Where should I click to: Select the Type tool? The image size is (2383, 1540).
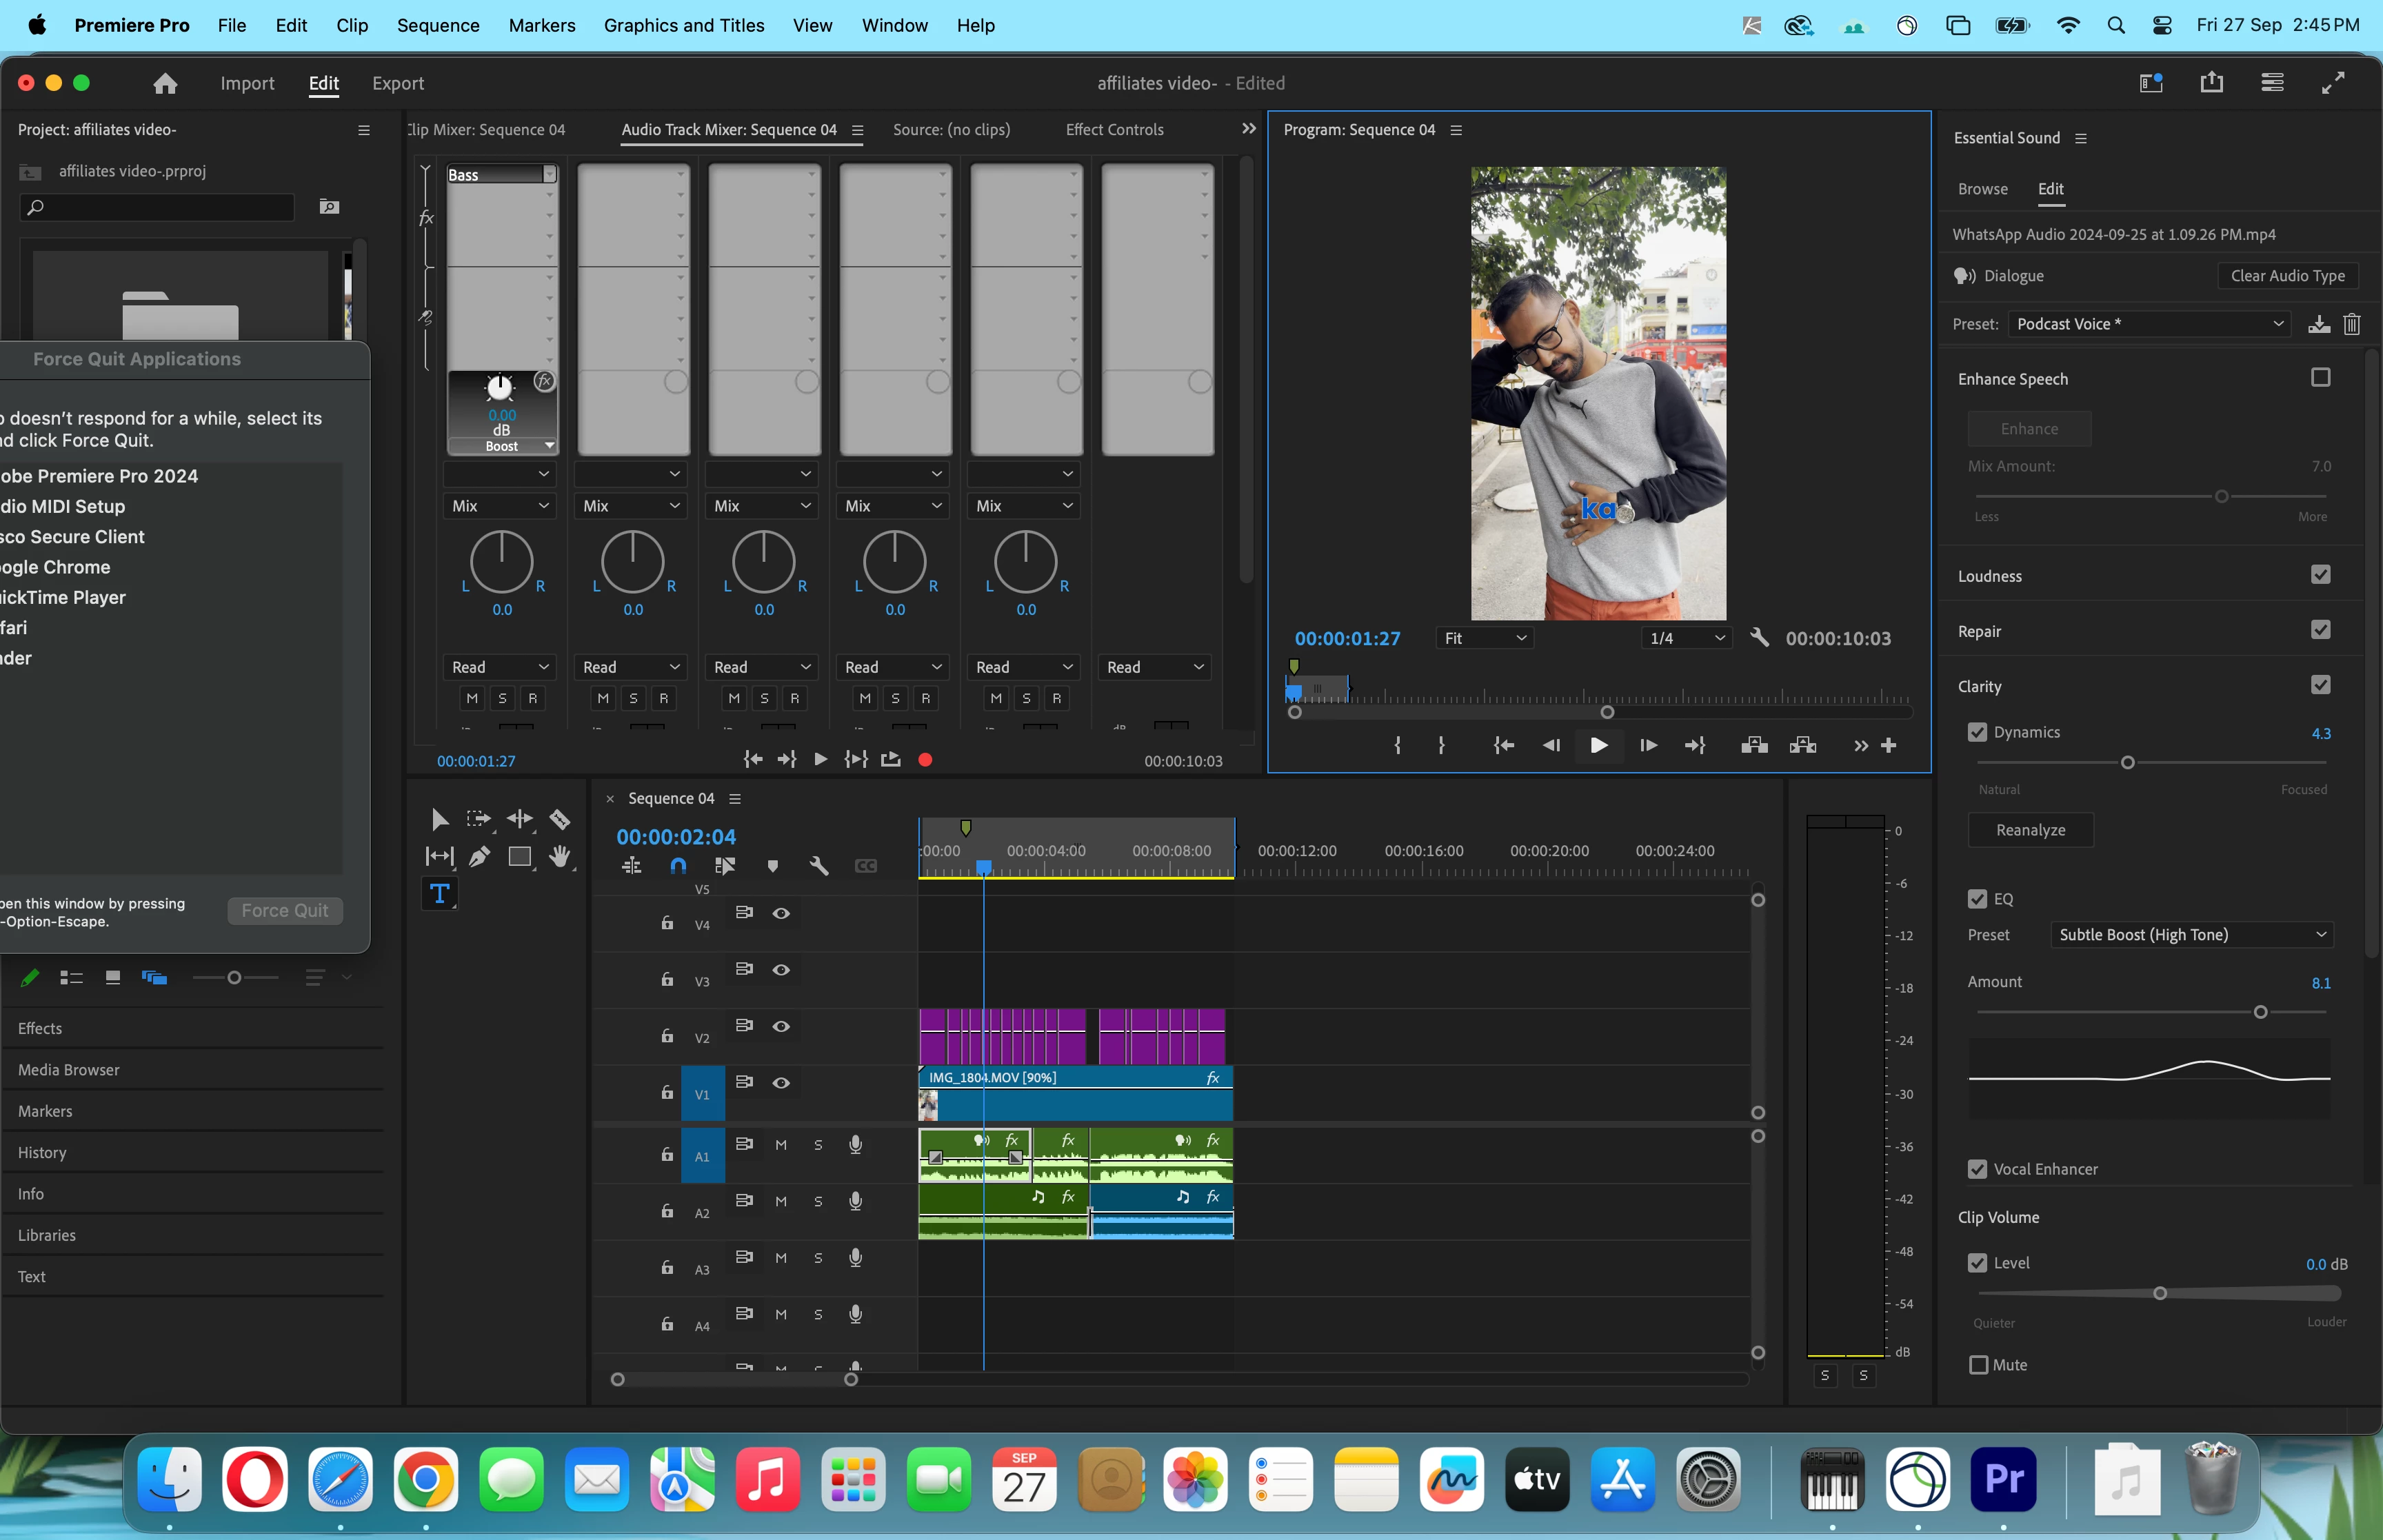pyautogui.click(x=439, y=893)
